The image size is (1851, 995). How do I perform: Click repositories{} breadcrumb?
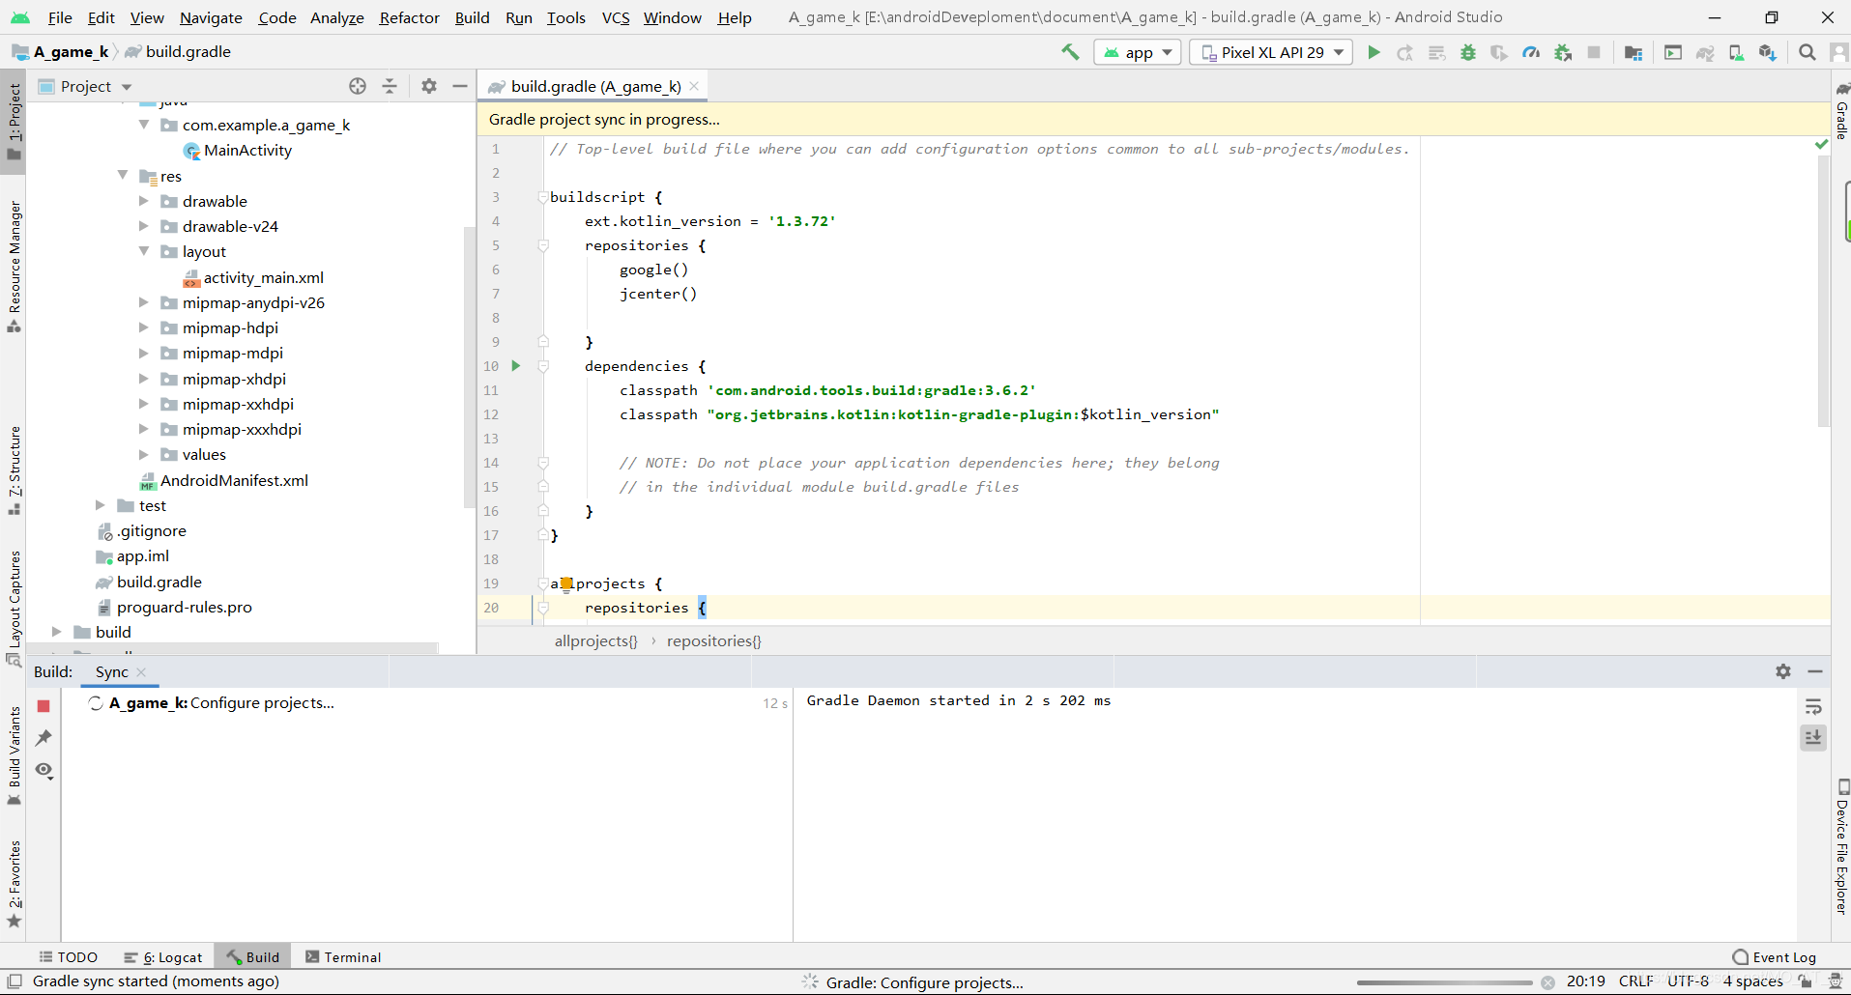coord(714,640)
